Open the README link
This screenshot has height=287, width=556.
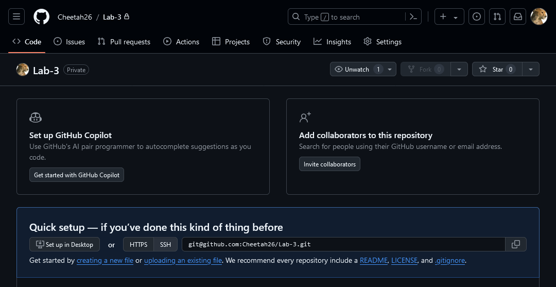(x=374, y=260)
